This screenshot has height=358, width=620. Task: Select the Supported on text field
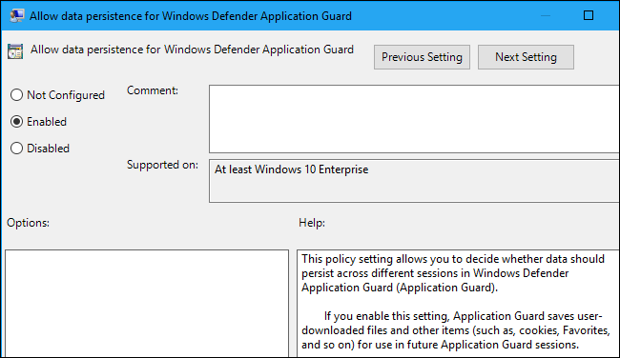pyautogui.click(x=414, y=181)
